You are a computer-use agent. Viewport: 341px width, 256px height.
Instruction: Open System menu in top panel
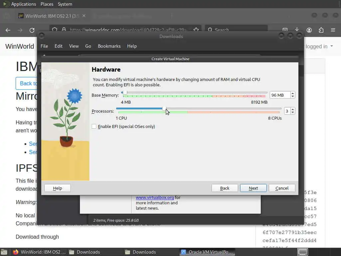click(65, 4)
